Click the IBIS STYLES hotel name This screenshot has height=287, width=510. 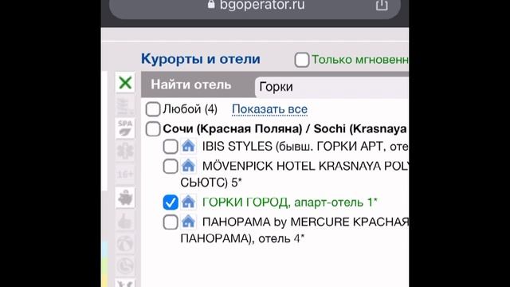pyautogui.click(x=305, y=147)
